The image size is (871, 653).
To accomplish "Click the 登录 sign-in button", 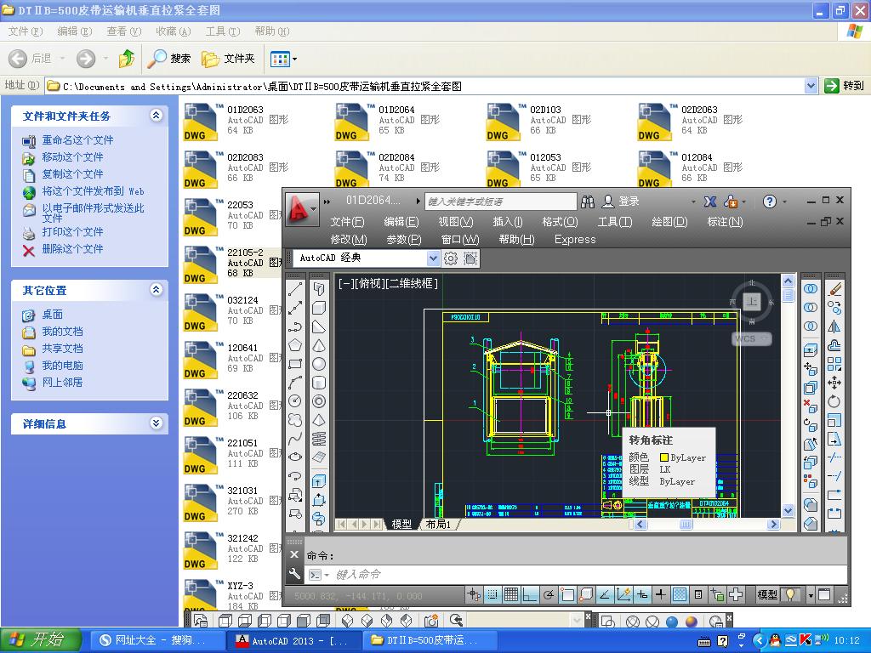I will tap(629, 202).
